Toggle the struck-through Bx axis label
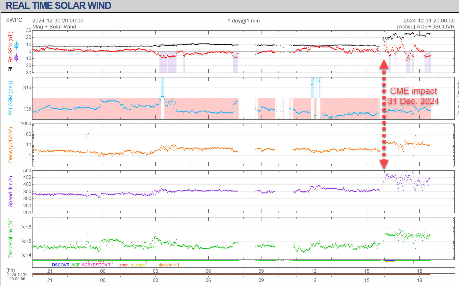 [16, 57]
